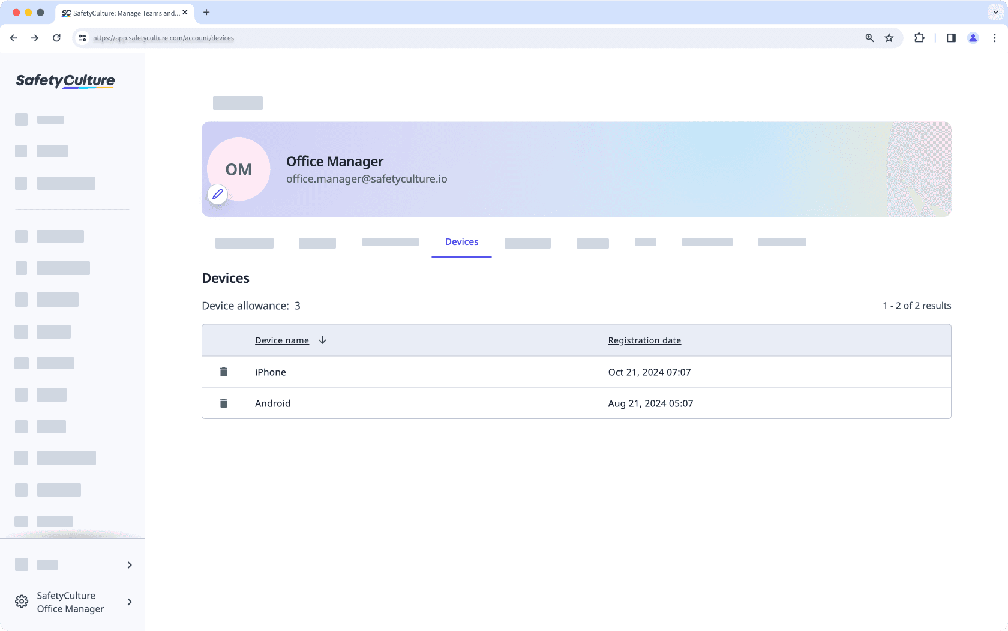Click the SafetyCulture logo
This screenshot has height=631, width=1008.
point(64,81)
